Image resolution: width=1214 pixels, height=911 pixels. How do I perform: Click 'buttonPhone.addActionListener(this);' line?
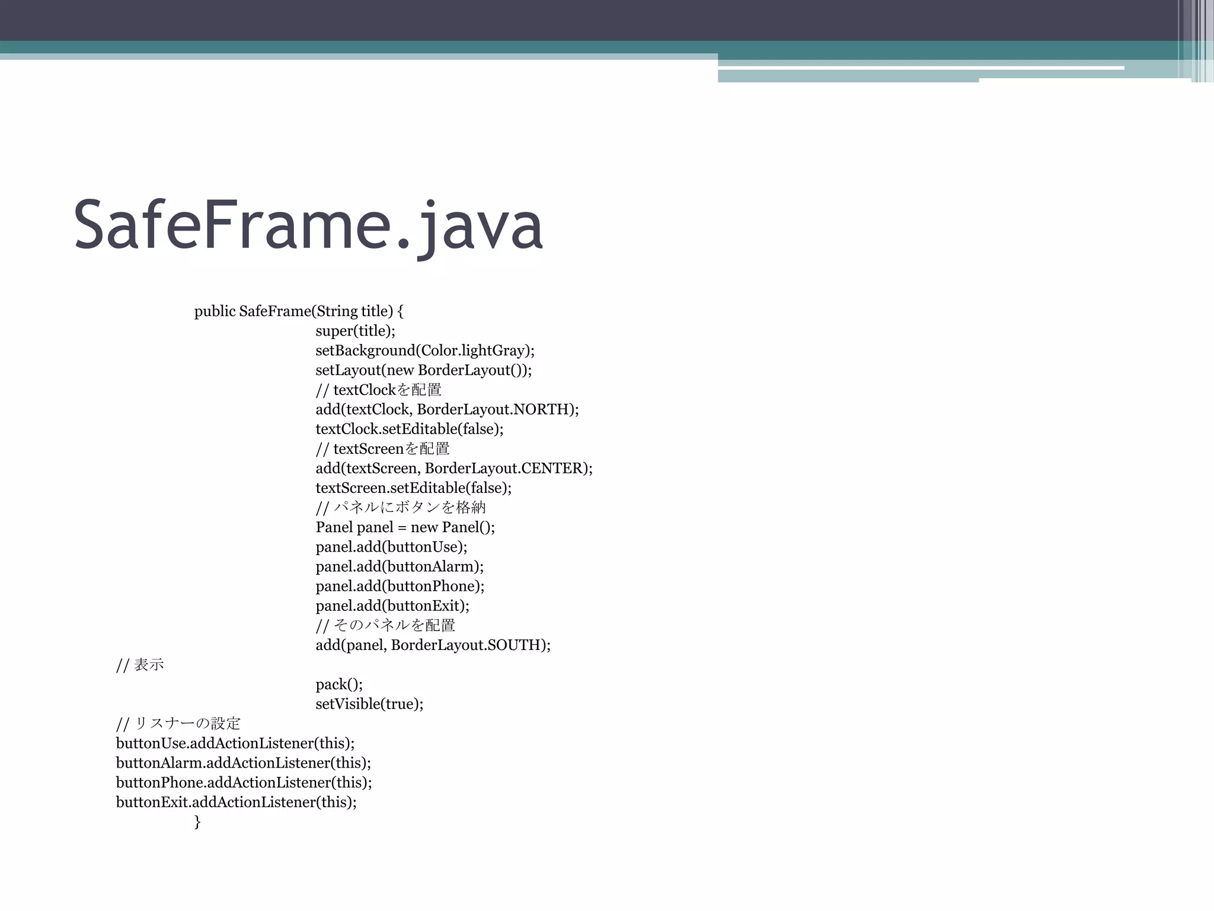click(244, 782)
